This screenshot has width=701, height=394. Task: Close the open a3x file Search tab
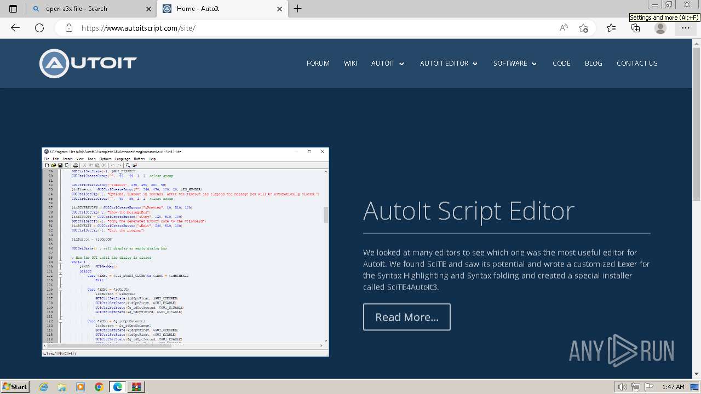pyautogui.click(x=148, y=9)
